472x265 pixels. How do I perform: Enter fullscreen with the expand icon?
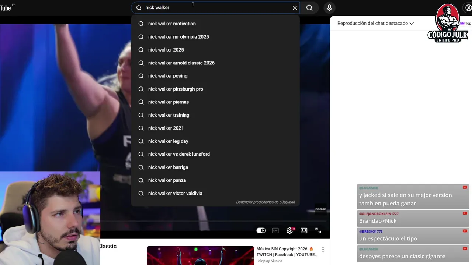point(318,230)
